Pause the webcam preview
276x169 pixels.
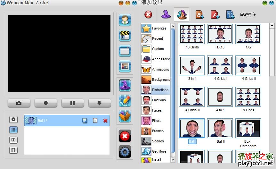click(x=73, y=103)
